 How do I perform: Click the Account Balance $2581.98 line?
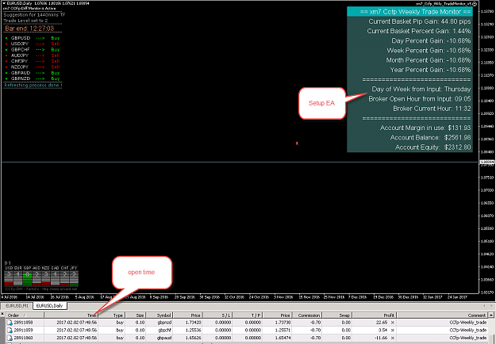[430, 138]
